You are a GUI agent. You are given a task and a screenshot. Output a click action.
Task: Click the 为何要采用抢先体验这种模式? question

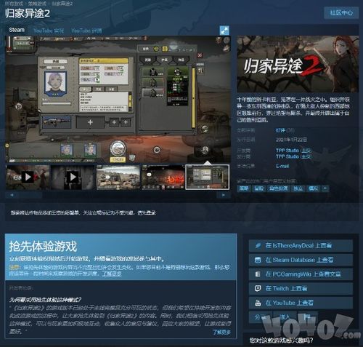[45, 300]
